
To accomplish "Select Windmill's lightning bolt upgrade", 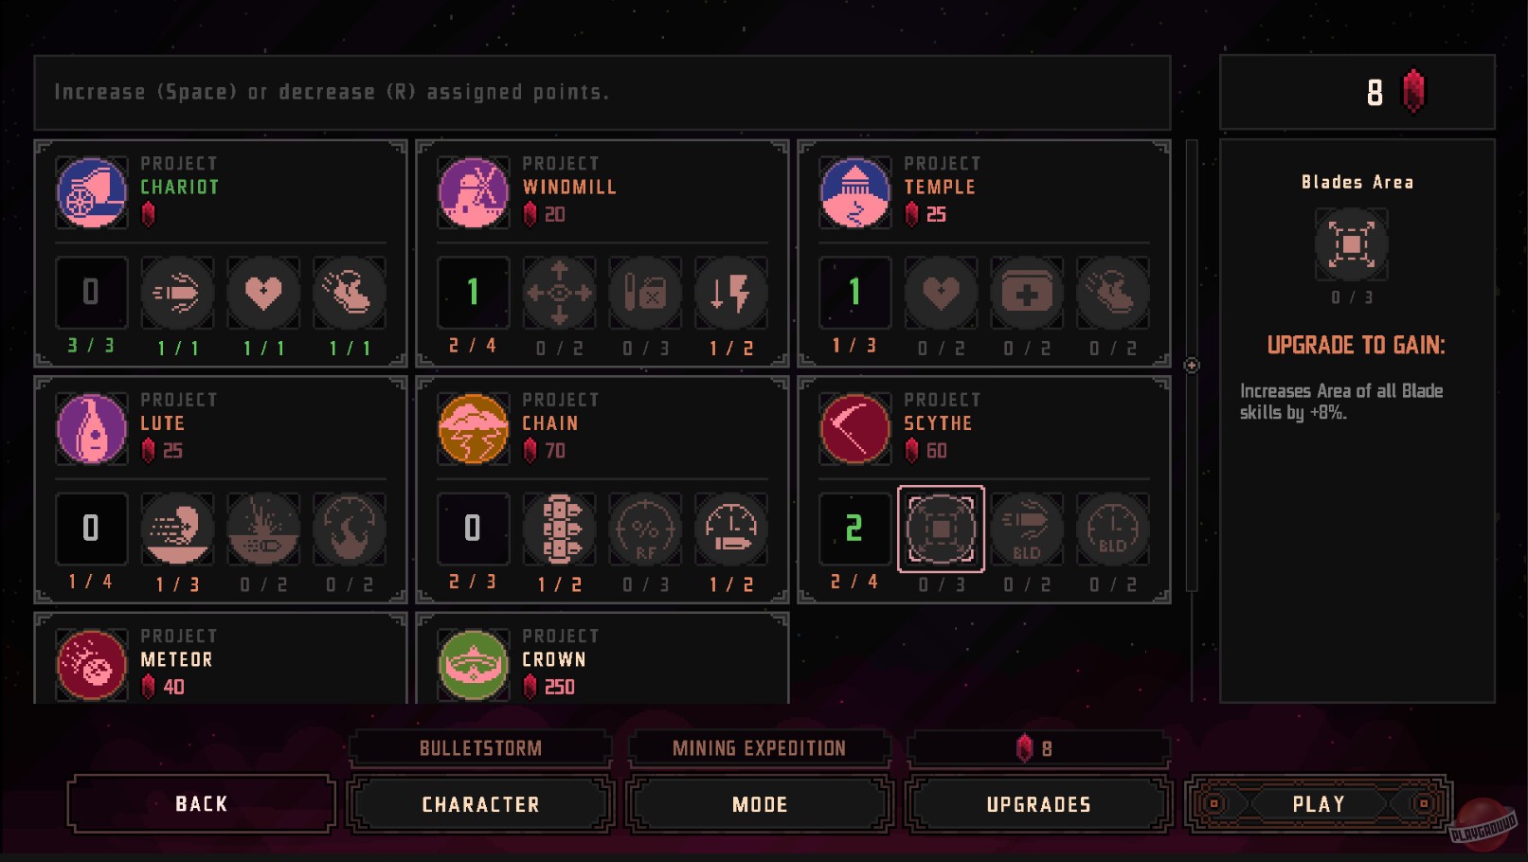I will [x=730, y=293].
